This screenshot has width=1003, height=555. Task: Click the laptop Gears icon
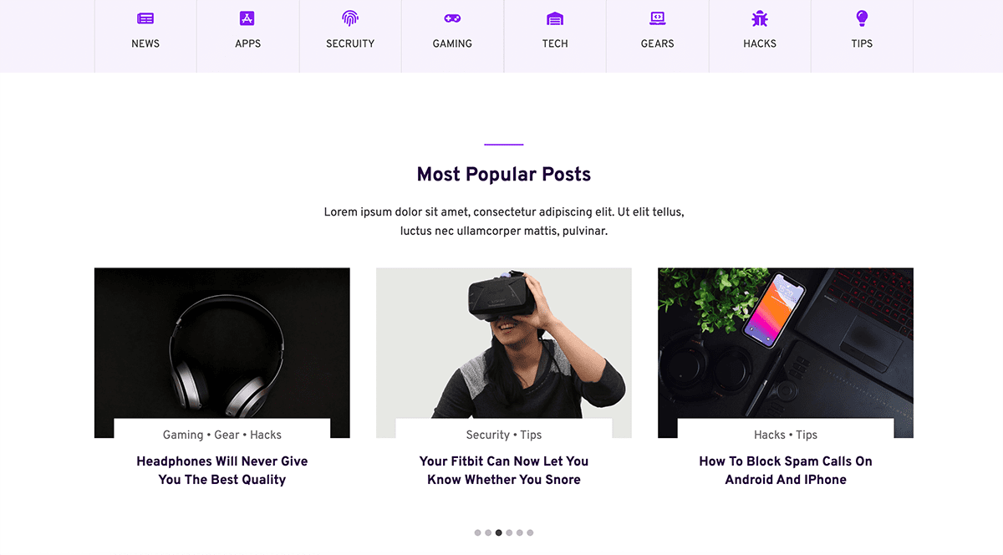[x=657, y=18]
